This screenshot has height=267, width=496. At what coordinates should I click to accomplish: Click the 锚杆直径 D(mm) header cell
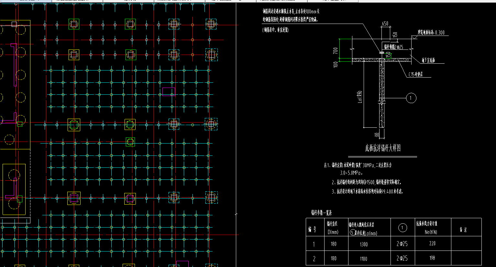click(x=336, y=228)
